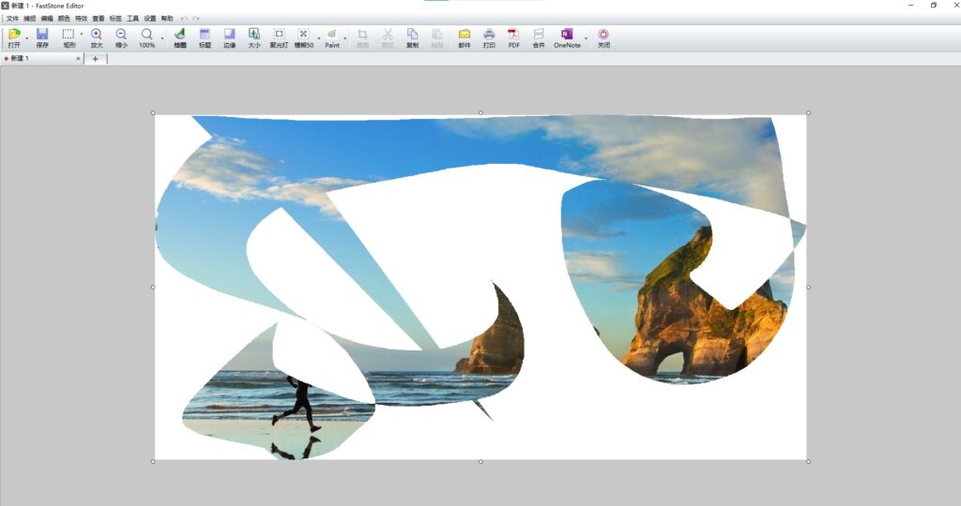Send image to OneNote icon
The width and height of the screenshot is (961, 506).
(567, 37)
